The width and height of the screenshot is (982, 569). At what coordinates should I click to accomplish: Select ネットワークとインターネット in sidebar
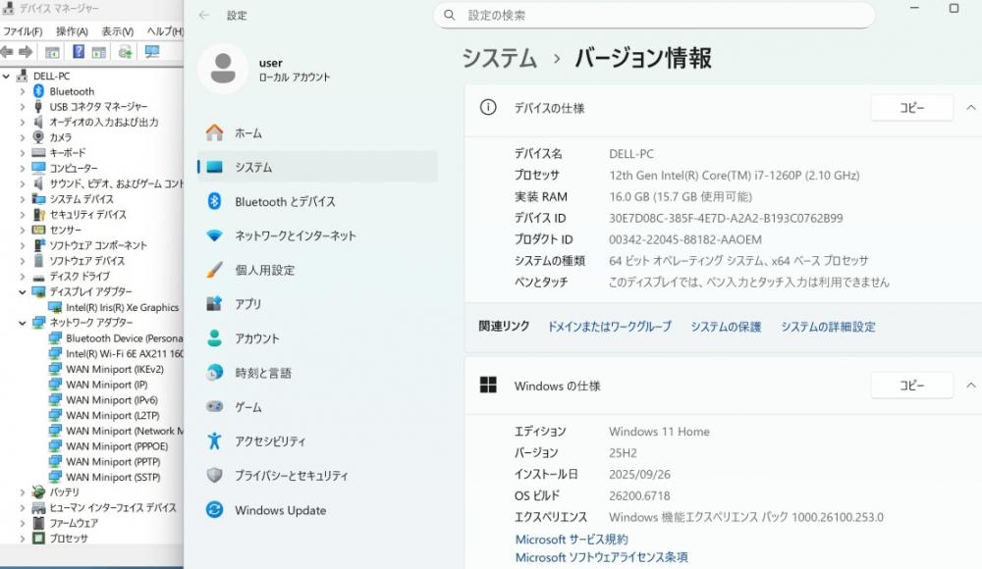(x=295, y=235)
